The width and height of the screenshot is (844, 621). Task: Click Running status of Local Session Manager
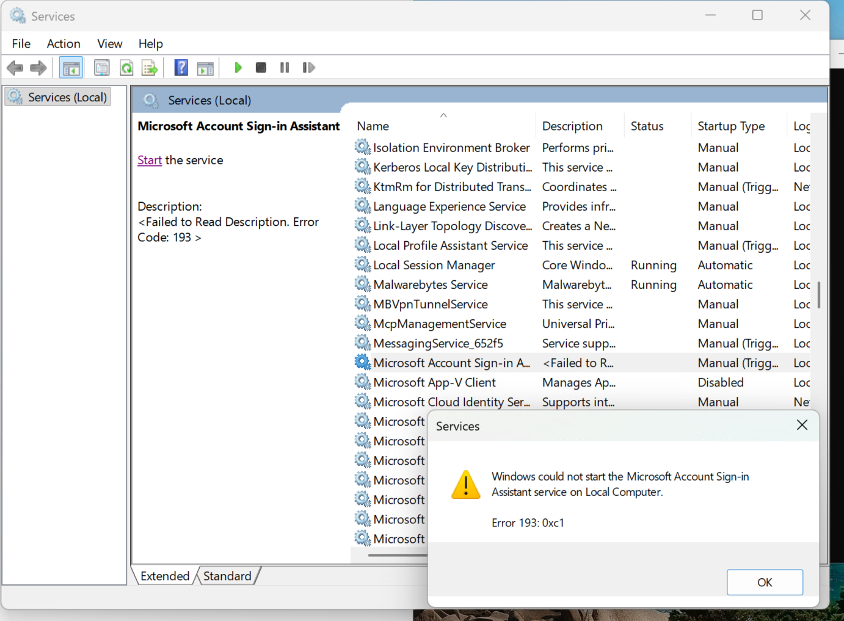pos(653,265)
